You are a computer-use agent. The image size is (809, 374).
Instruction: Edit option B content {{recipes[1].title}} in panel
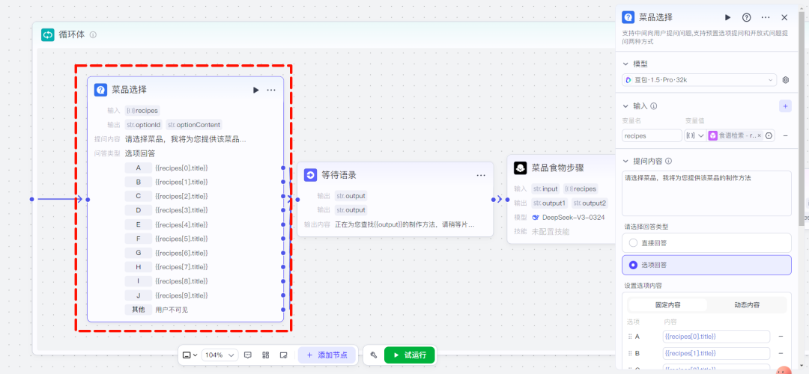pos(716,353)
